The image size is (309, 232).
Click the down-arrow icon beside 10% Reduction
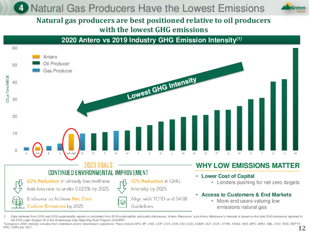coord(122,186)
